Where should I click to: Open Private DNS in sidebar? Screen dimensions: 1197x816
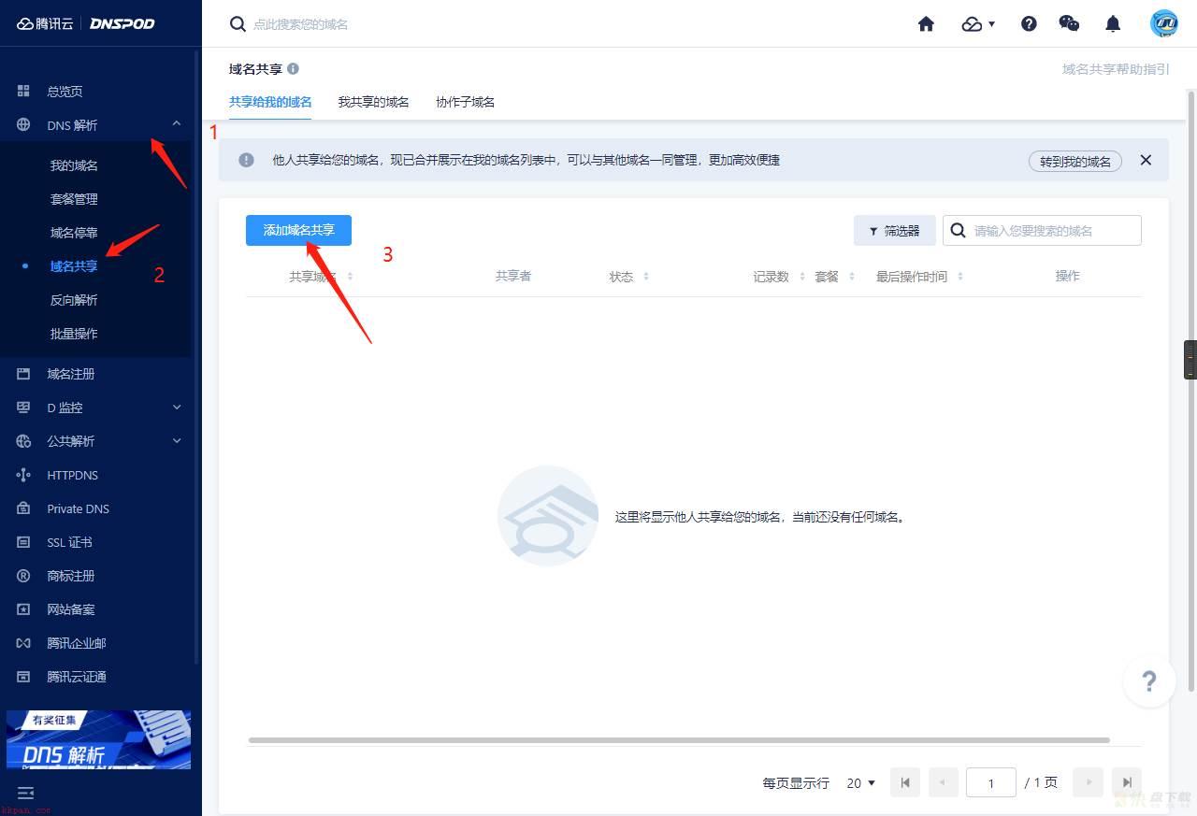(x=78, y=508)
